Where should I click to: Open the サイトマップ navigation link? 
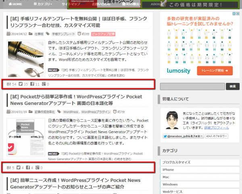[x=71, y=4]
